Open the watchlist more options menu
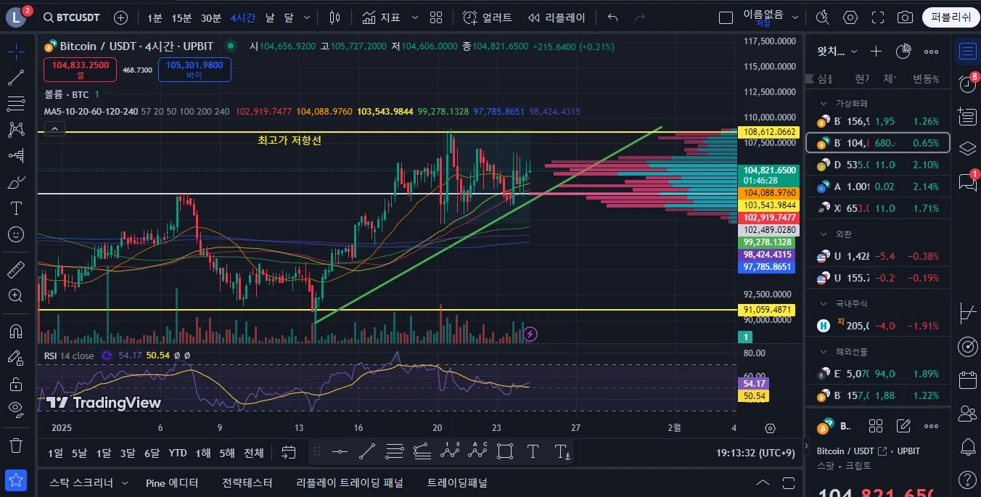Viewport: 981px width, 497px height. (x=931, y=52)
